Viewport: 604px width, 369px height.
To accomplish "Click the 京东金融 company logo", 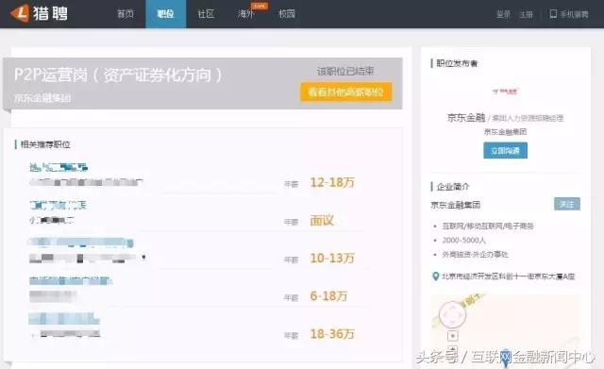I will tap(506, 92).
